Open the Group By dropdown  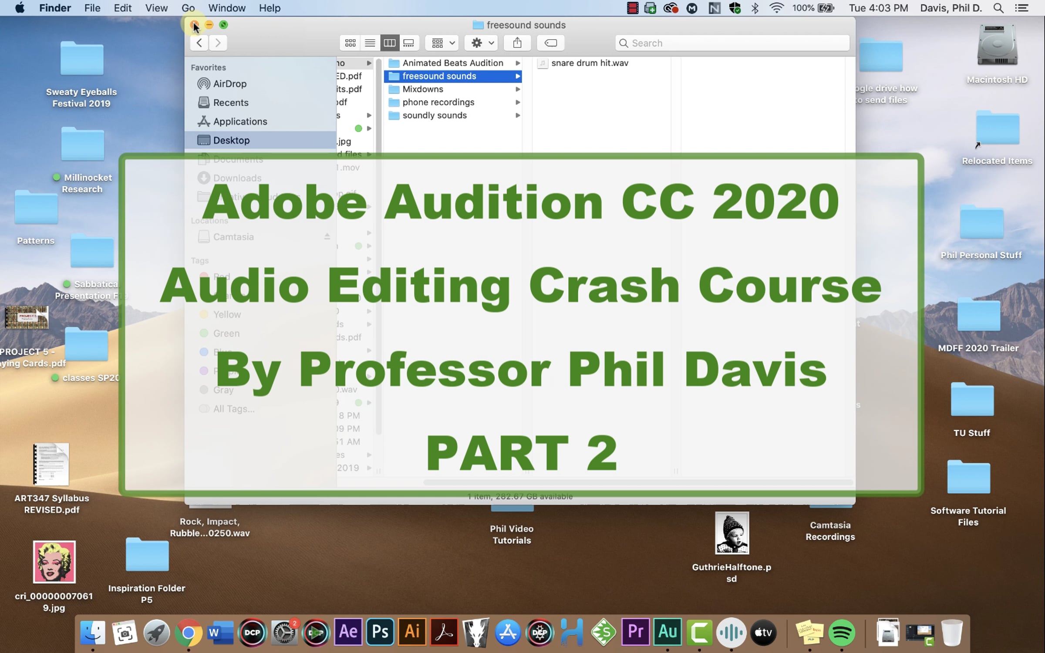tap(442, 43)
